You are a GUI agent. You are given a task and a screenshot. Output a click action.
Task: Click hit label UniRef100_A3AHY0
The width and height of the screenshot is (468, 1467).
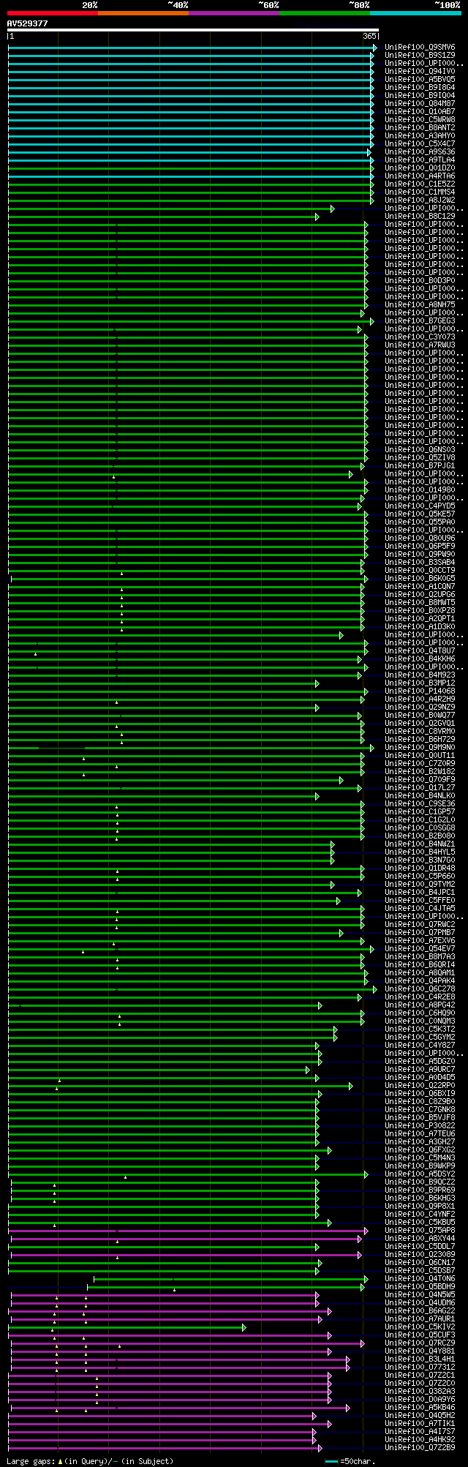420,136
